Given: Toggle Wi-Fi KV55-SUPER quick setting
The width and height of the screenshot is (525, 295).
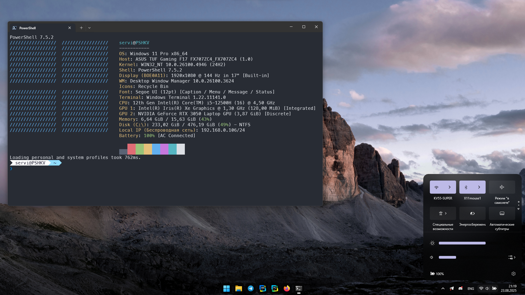Looking at the screenshot, I should click(x=436, y=187).
